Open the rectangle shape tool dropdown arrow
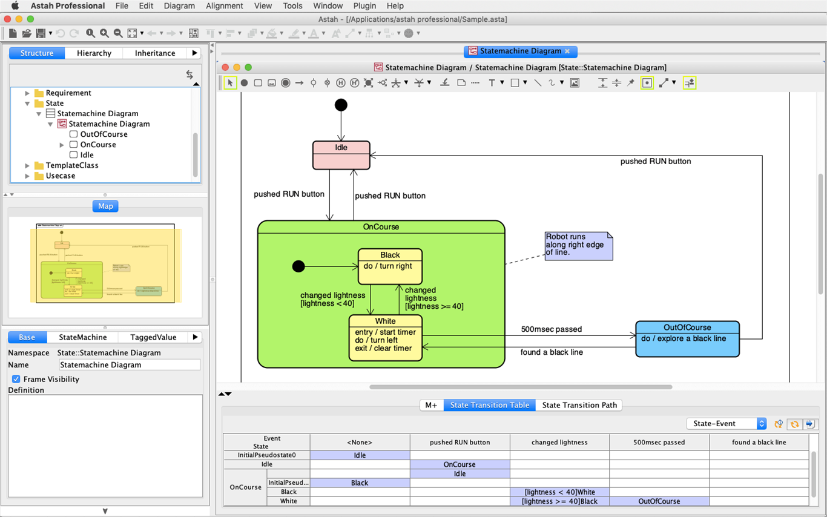The height and width of the screenshot is (517, 827). click(x=525, y=83)
